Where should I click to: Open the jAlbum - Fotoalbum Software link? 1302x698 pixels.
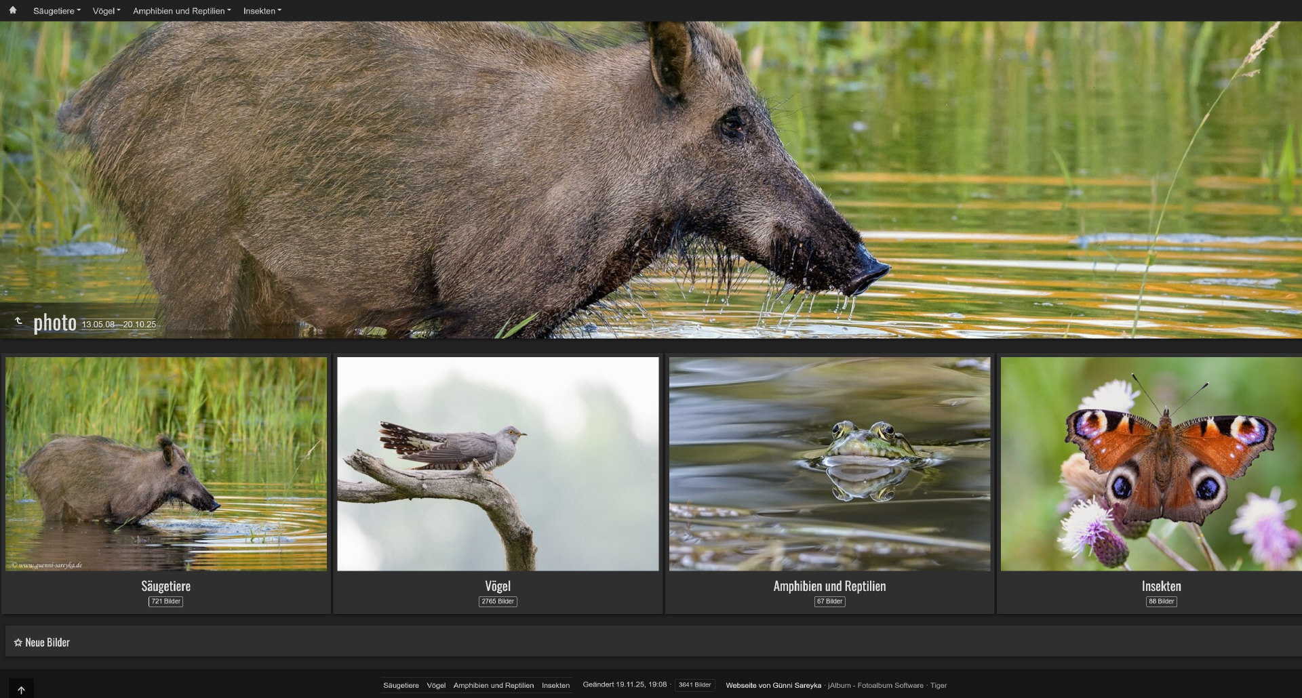click(875, 685)
